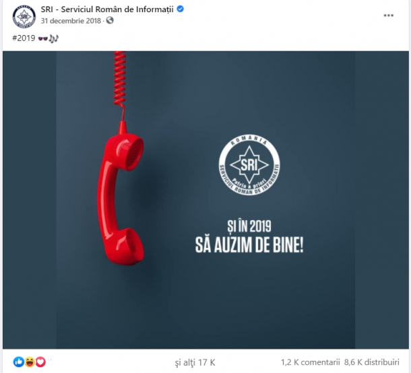Open the și alți 17 K reactions list
This screenshot has width=411, height=373.
(195, 362)
